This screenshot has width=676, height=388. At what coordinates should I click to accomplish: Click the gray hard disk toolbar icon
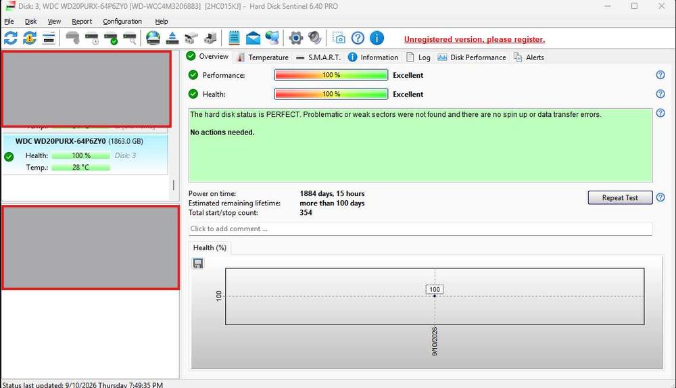coord(72,38)
